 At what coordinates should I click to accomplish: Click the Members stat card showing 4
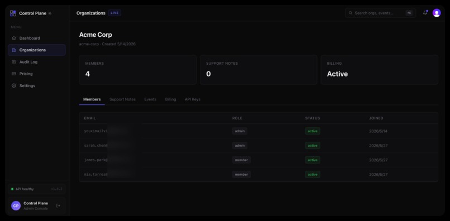coord(138,70)
